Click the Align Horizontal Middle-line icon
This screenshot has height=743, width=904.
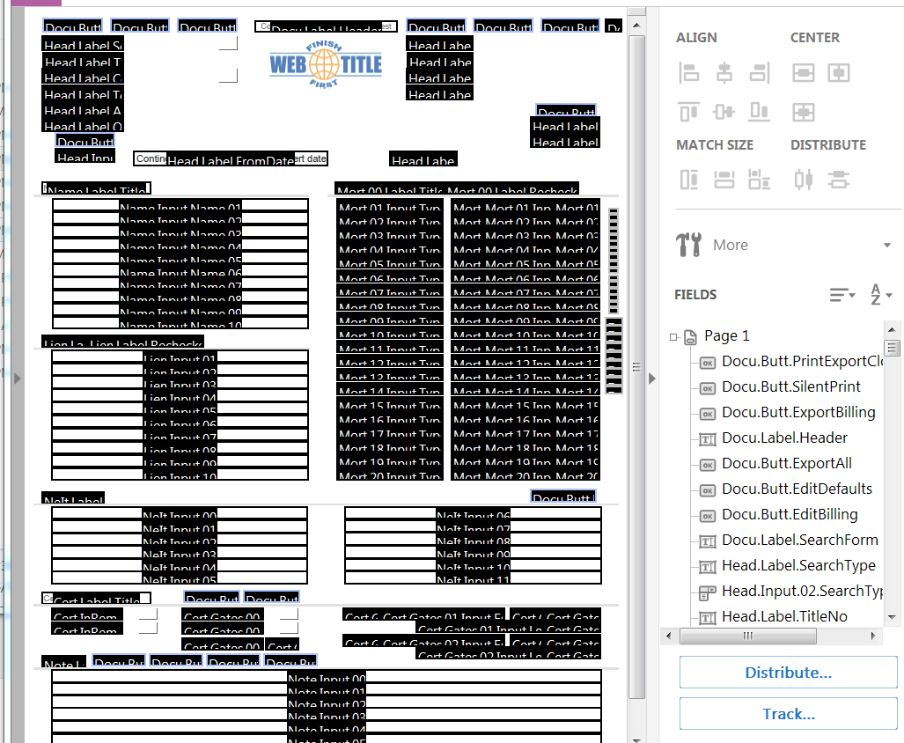point(724,111)
